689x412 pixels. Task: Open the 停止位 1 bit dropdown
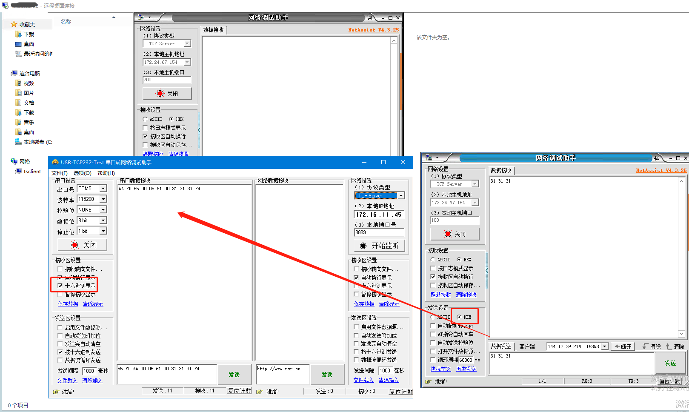coord(103,231)
